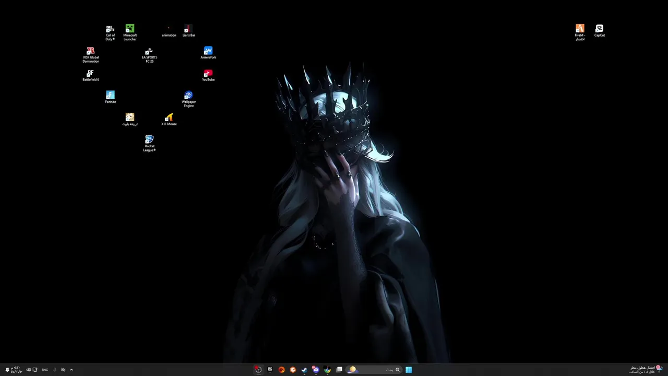Expand the hidden system tray icons chevron
Image resolution: width=668 pixels, height=376 pixels.
[71, 370]
